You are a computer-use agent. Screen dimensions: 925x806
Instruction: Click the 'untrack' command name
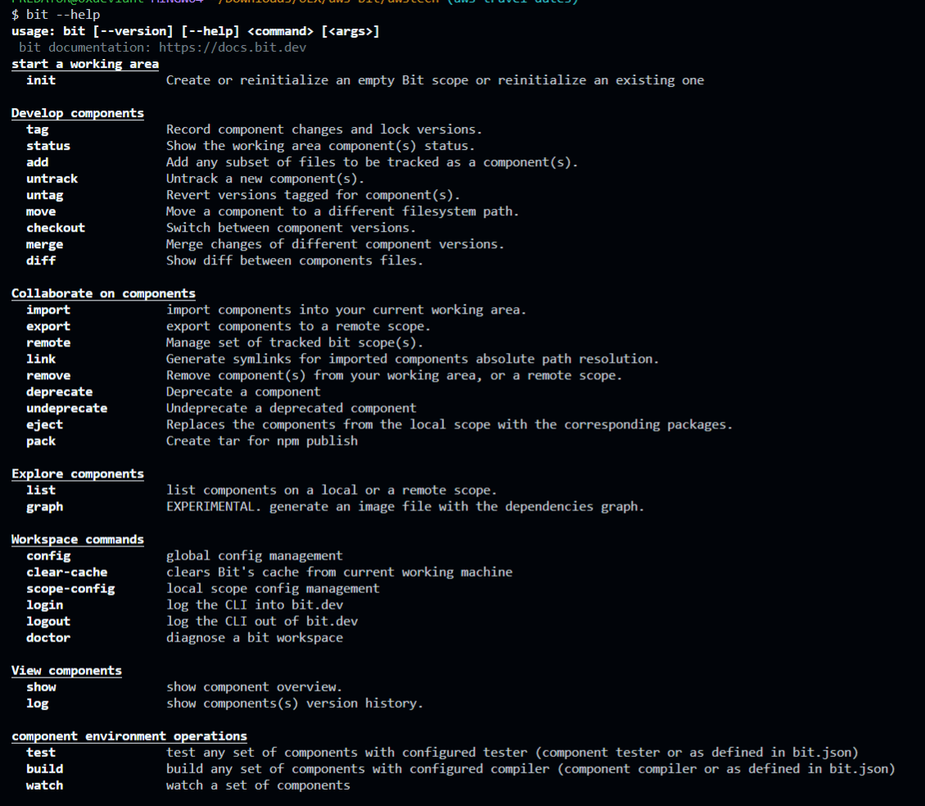52,179
